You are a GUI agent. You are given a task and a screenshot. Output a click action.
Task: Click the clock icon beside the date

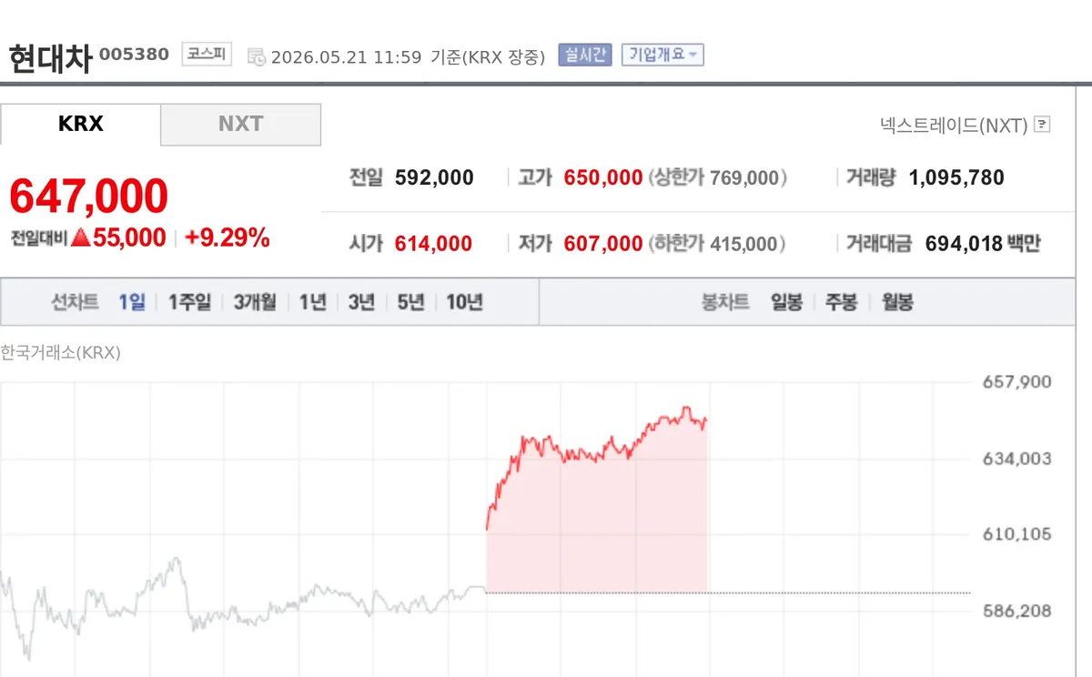coord(257,56)
